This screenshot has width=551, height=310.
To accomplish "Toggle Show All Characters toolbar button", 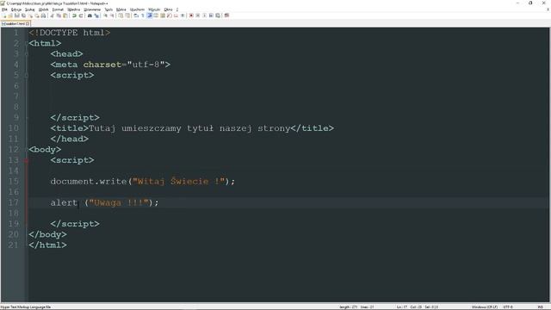I will pyautogui.click(x=143, y=15).
